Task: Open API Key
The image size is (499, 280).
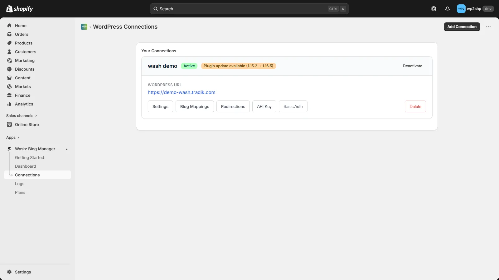Action: pos(264,106)
